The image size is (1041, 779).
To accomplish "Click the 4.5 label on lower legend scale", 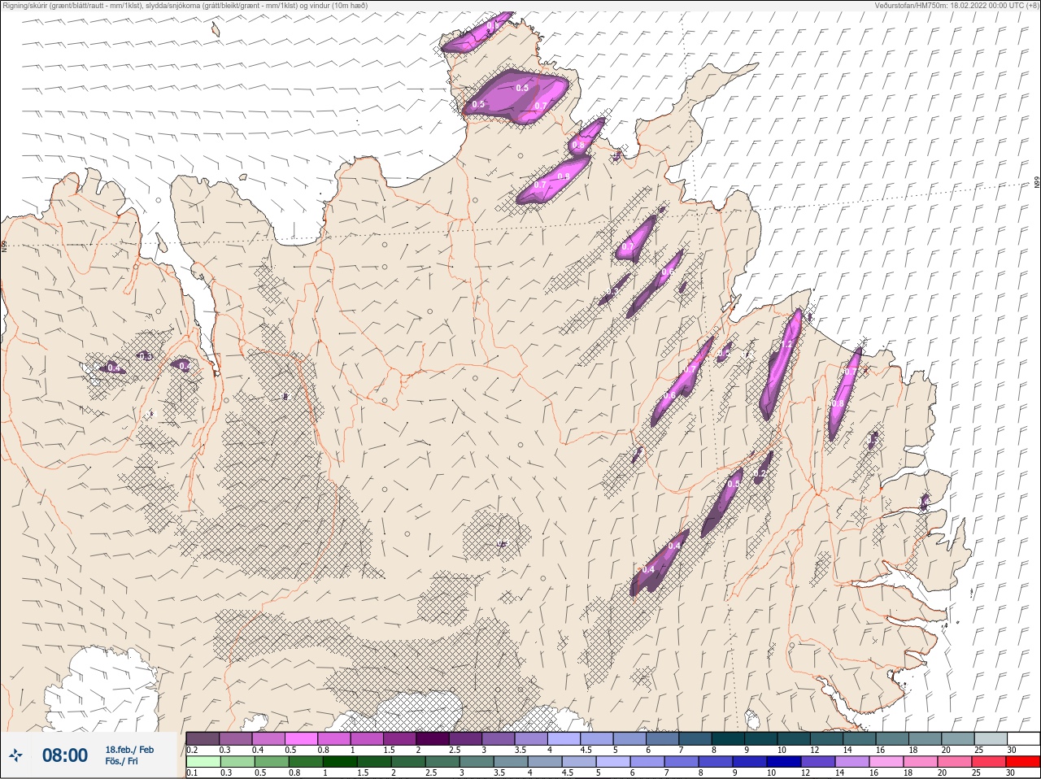I will (568, 773).
